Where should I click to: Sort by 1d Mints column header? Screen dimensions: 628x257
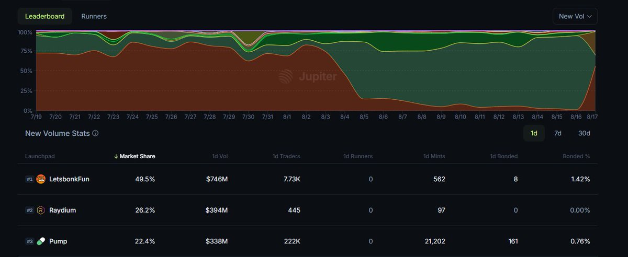pos(434,156)
